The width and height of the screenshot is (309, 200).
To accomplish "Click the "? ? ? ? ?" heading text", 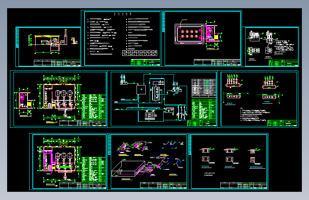I will pyautogui.click(x=123, y=14).
